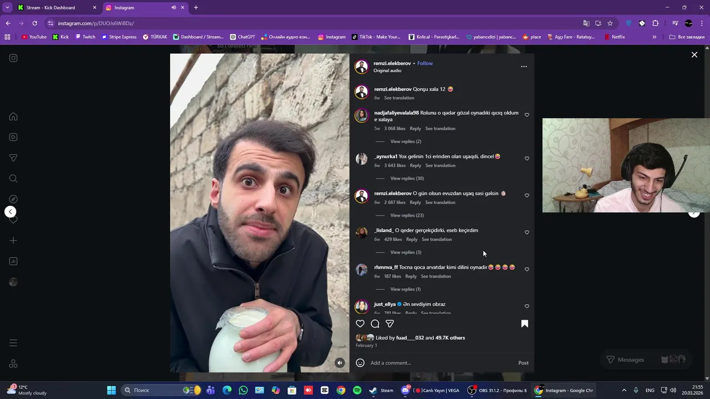Open the More hamburger menu in sidebar
The height and width of the screenshot is (399, 710).
click(13, 343)
